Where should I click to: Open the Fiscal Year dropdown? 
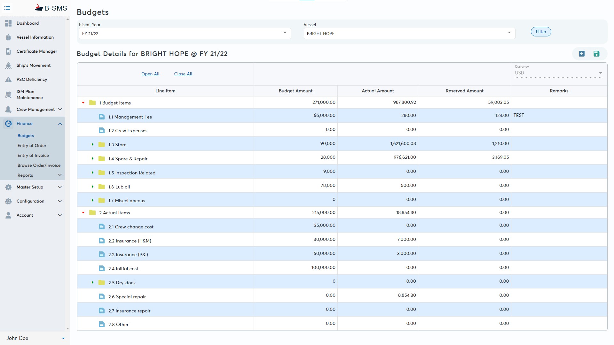285,33
